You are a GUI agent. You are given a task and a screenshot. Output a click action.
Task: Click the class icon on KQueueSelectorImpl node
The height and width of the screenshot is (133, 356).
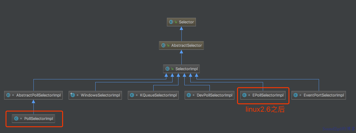132,95
